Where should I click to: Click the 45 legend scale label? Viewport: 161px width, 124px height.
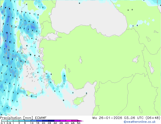pos(73,123)
